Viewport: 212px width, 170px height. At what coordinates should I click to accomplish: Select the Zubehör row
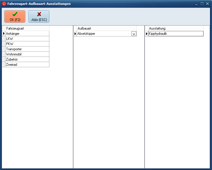[x=27, y=59]
